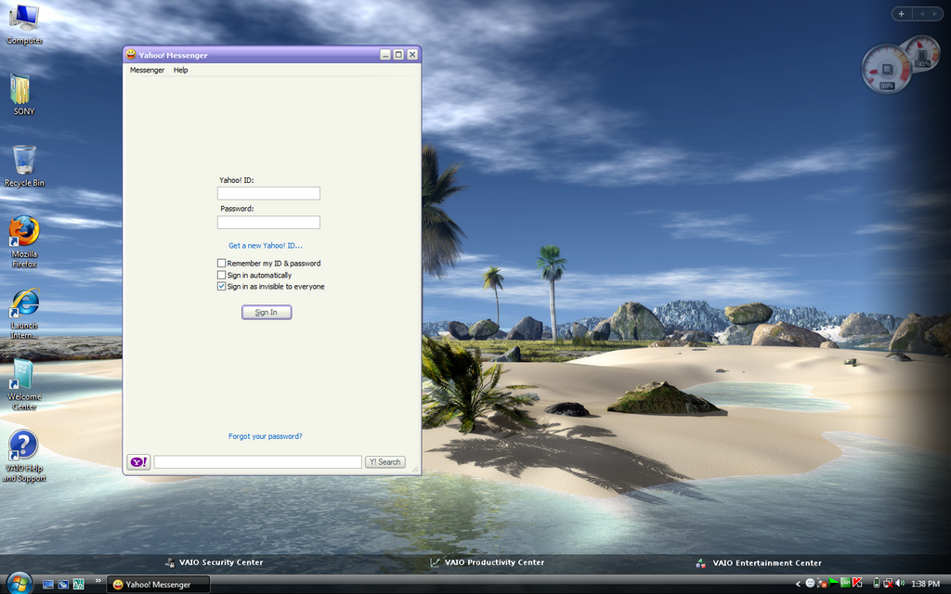Select the SONY folder on desktop
This screenshot has width=951, height=594.
[20, 89]
